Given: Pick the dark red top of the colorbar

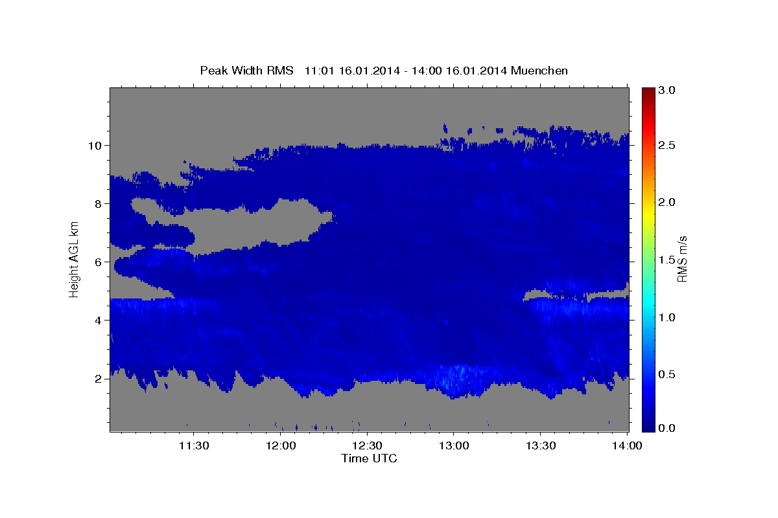Looking at the screenshot, I should [648, 91].
